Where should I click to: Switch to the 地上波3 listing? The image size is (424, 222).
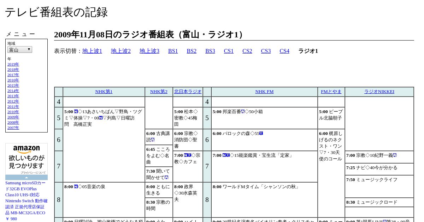(x=149, y=51)
